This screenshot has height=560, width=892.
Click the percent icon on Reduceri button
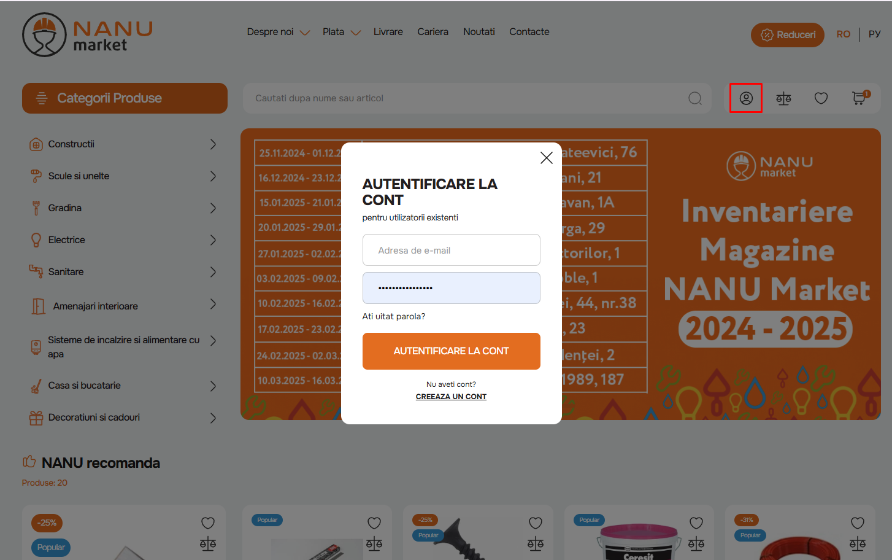point(767,35)
